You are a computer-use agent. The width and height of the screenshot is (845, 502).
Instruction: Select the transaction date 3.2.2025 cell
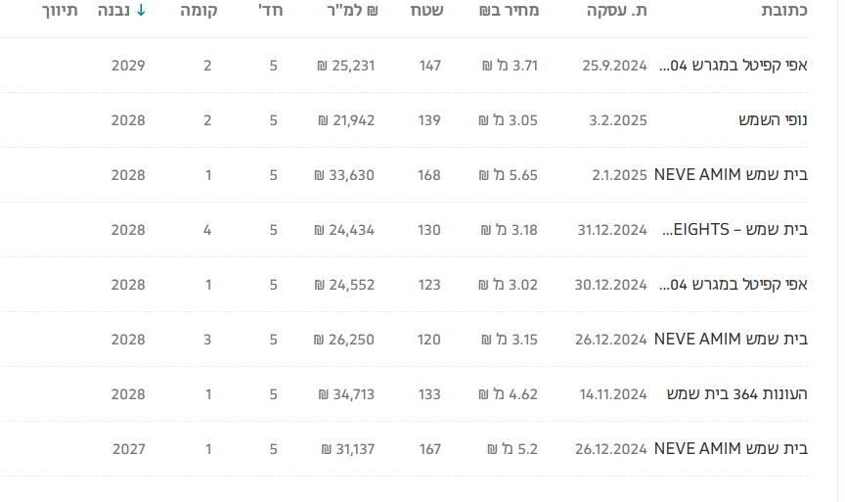click(x=617, y=120)
